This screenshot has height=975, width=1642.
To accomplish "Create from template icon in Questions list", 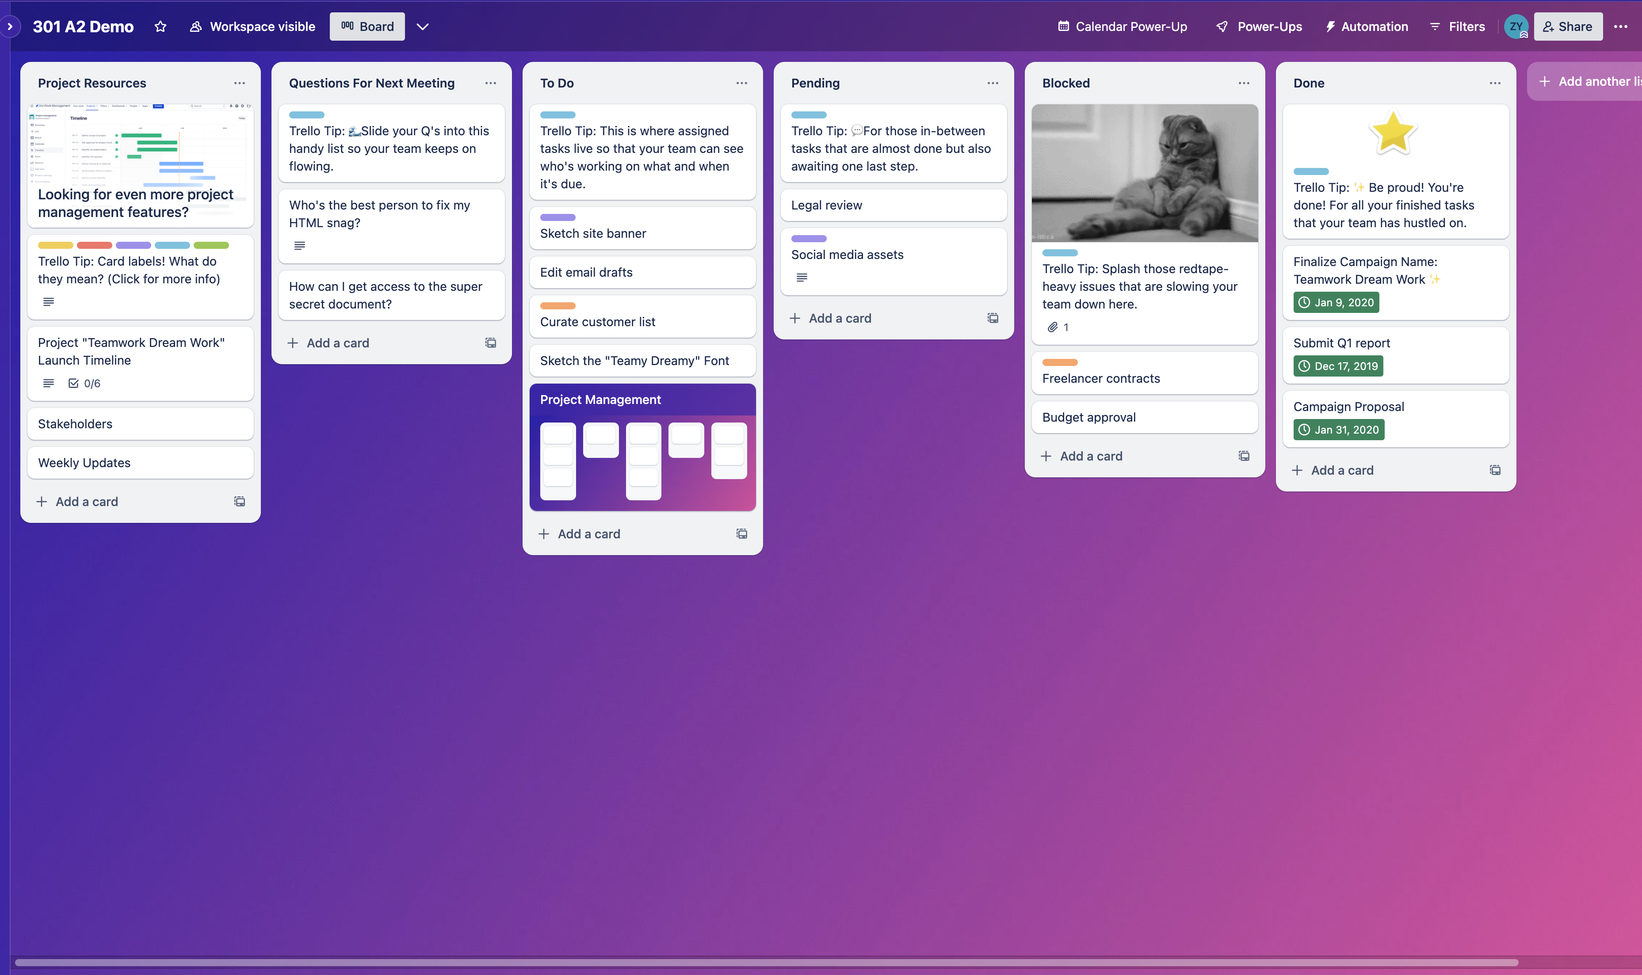I will pos(490,343).
